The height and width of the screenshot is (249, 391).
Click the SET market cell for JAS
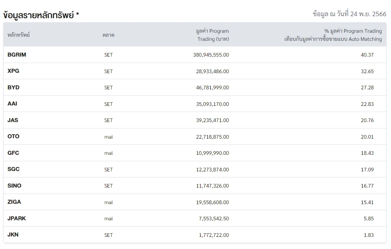pos(109,120)
